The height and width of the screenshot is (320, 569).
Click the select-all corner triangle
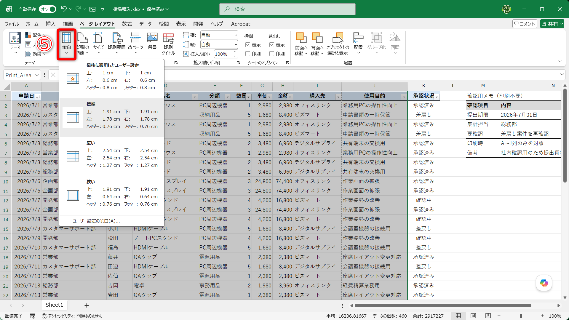coord(7,87)
